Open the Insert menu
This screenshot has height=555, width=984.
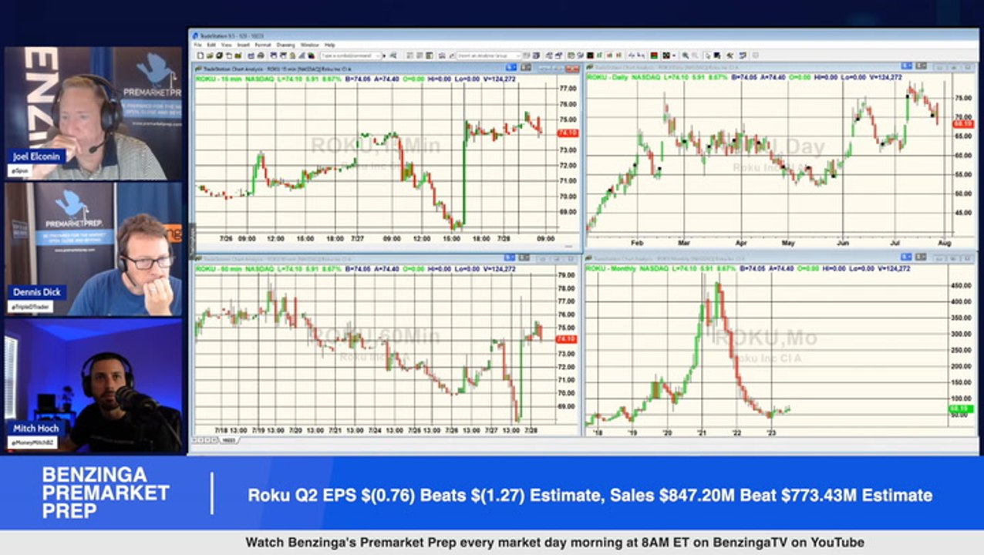243,45
